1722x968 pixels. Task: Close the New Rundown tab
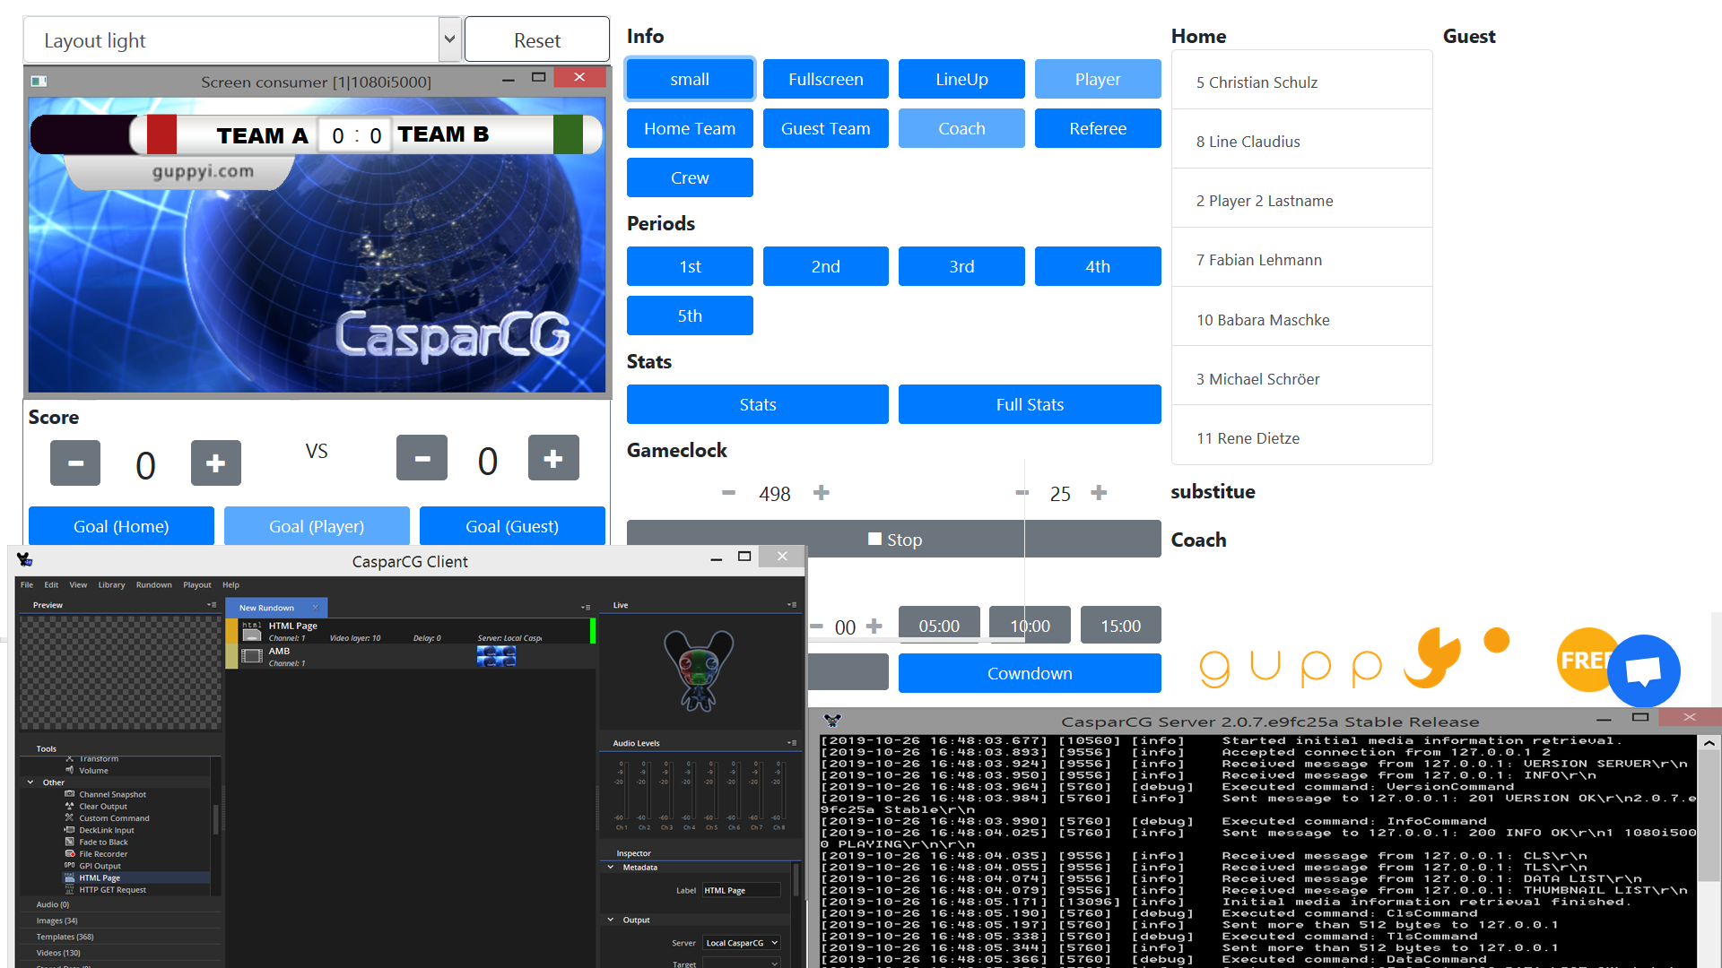coord(315,607)
